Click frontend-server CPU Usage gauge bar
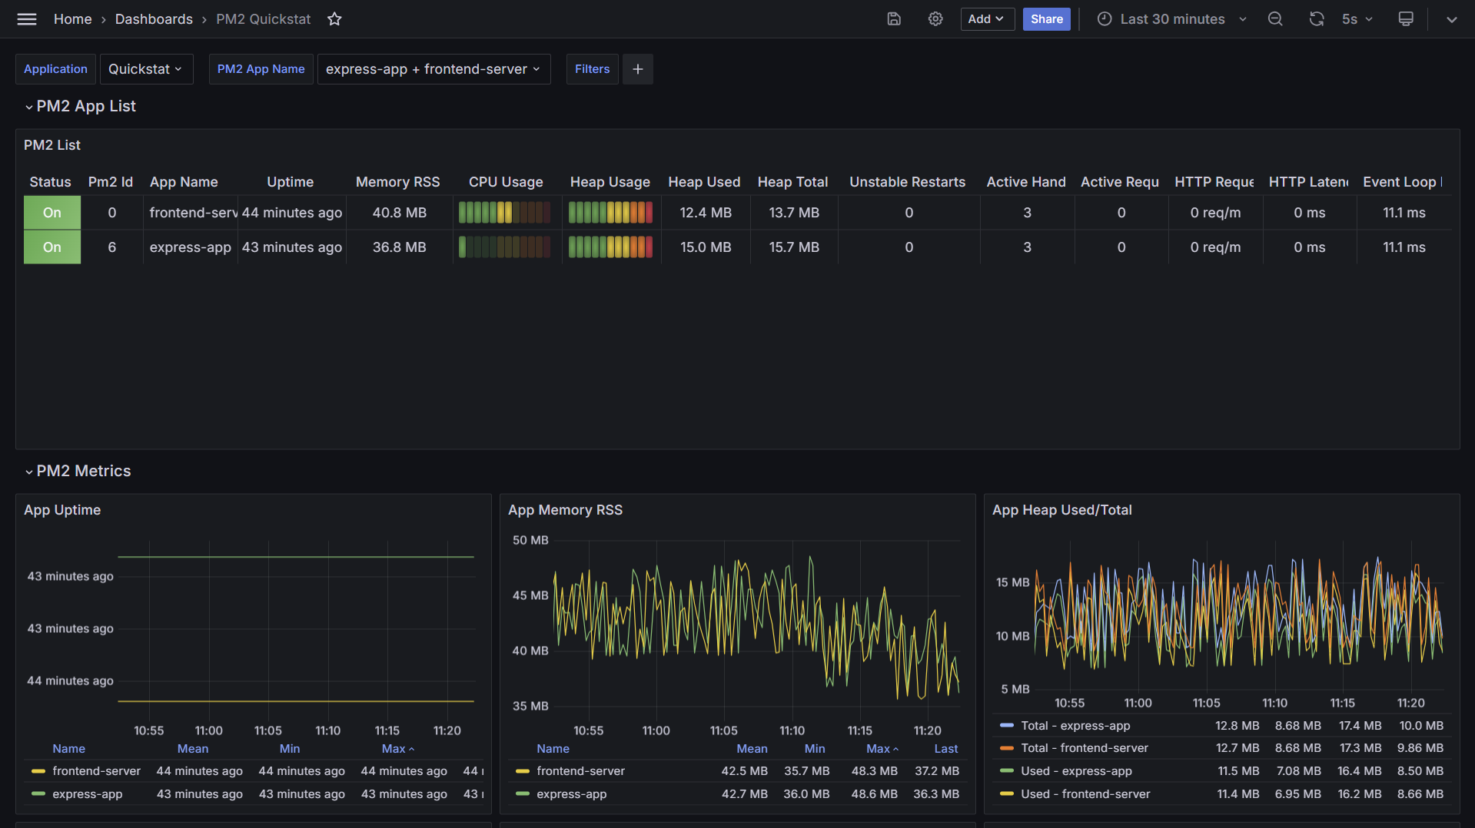 [505, 213]
